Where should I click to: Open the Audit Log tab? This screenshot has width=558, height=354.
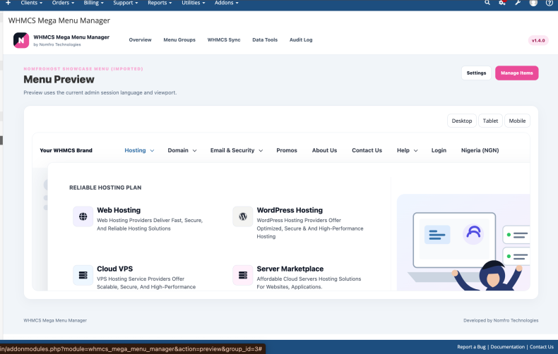(x=301, y=39)
